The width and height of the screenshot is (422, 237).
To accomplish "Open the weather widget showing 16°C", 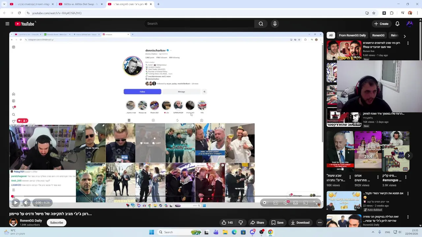I will tap(15, 232).
